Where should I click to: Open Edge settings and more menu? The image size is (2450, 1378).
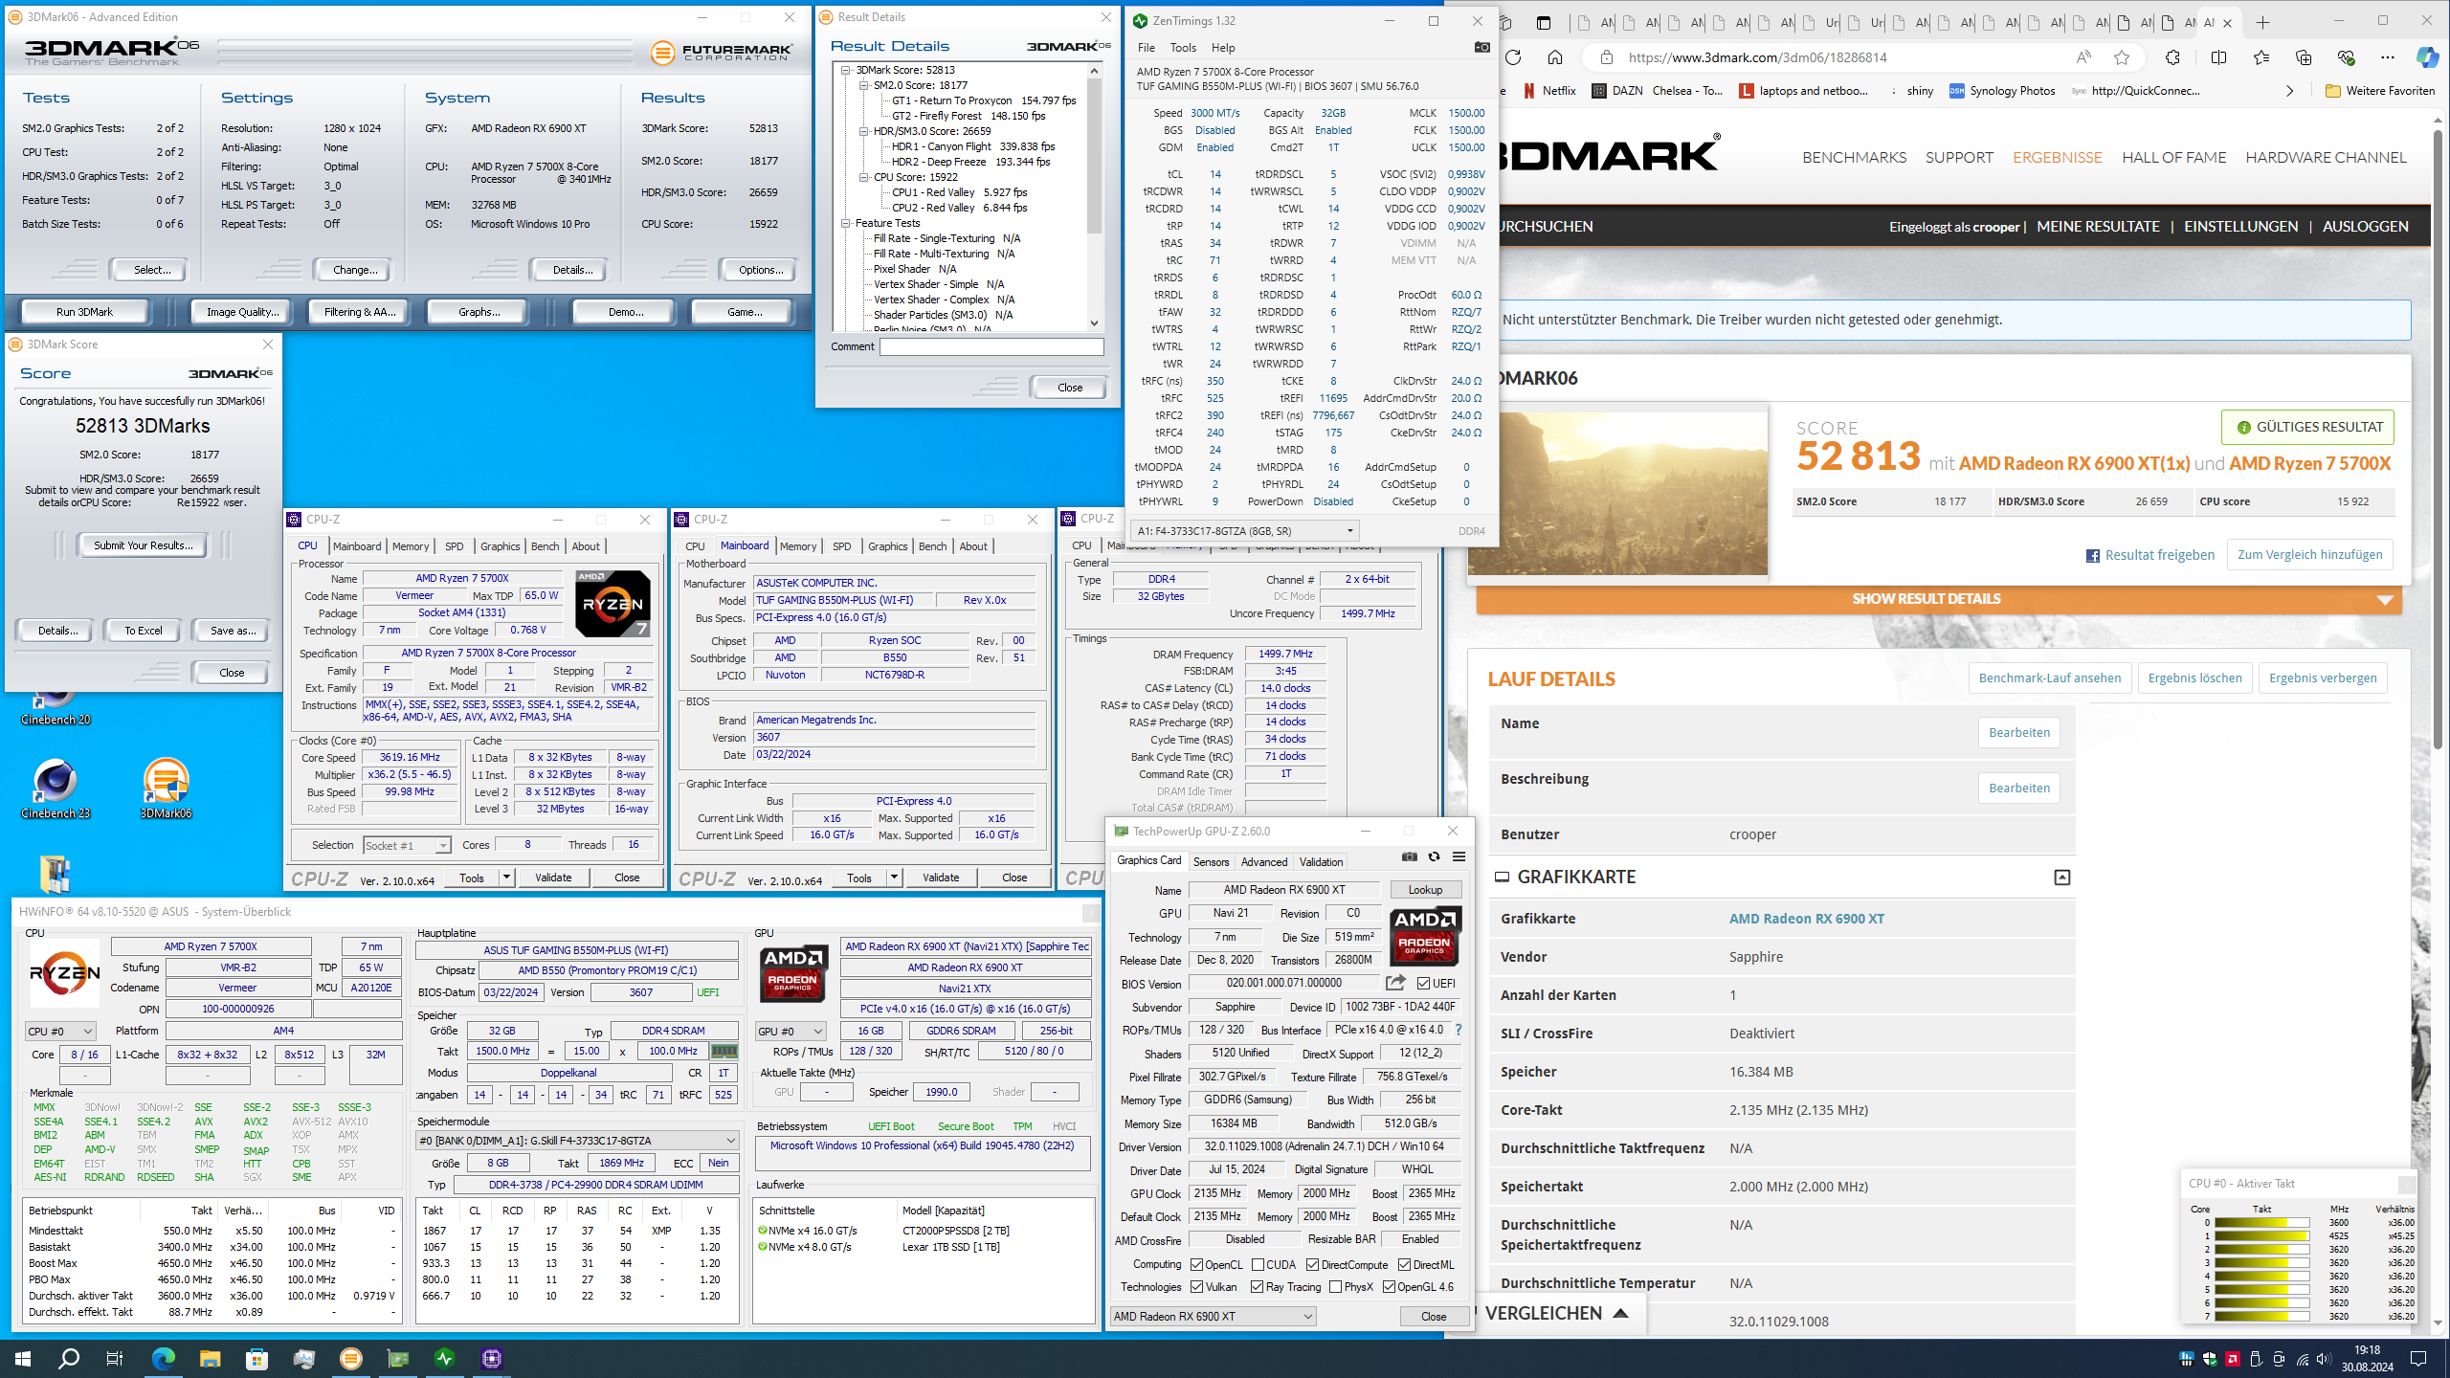(x=2388, y=57)
